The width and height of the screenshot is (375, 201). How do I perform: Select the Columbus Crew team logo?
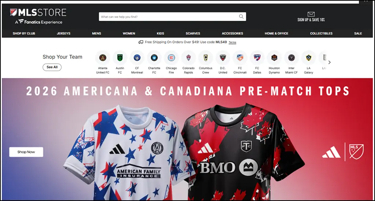coord(205,57)
